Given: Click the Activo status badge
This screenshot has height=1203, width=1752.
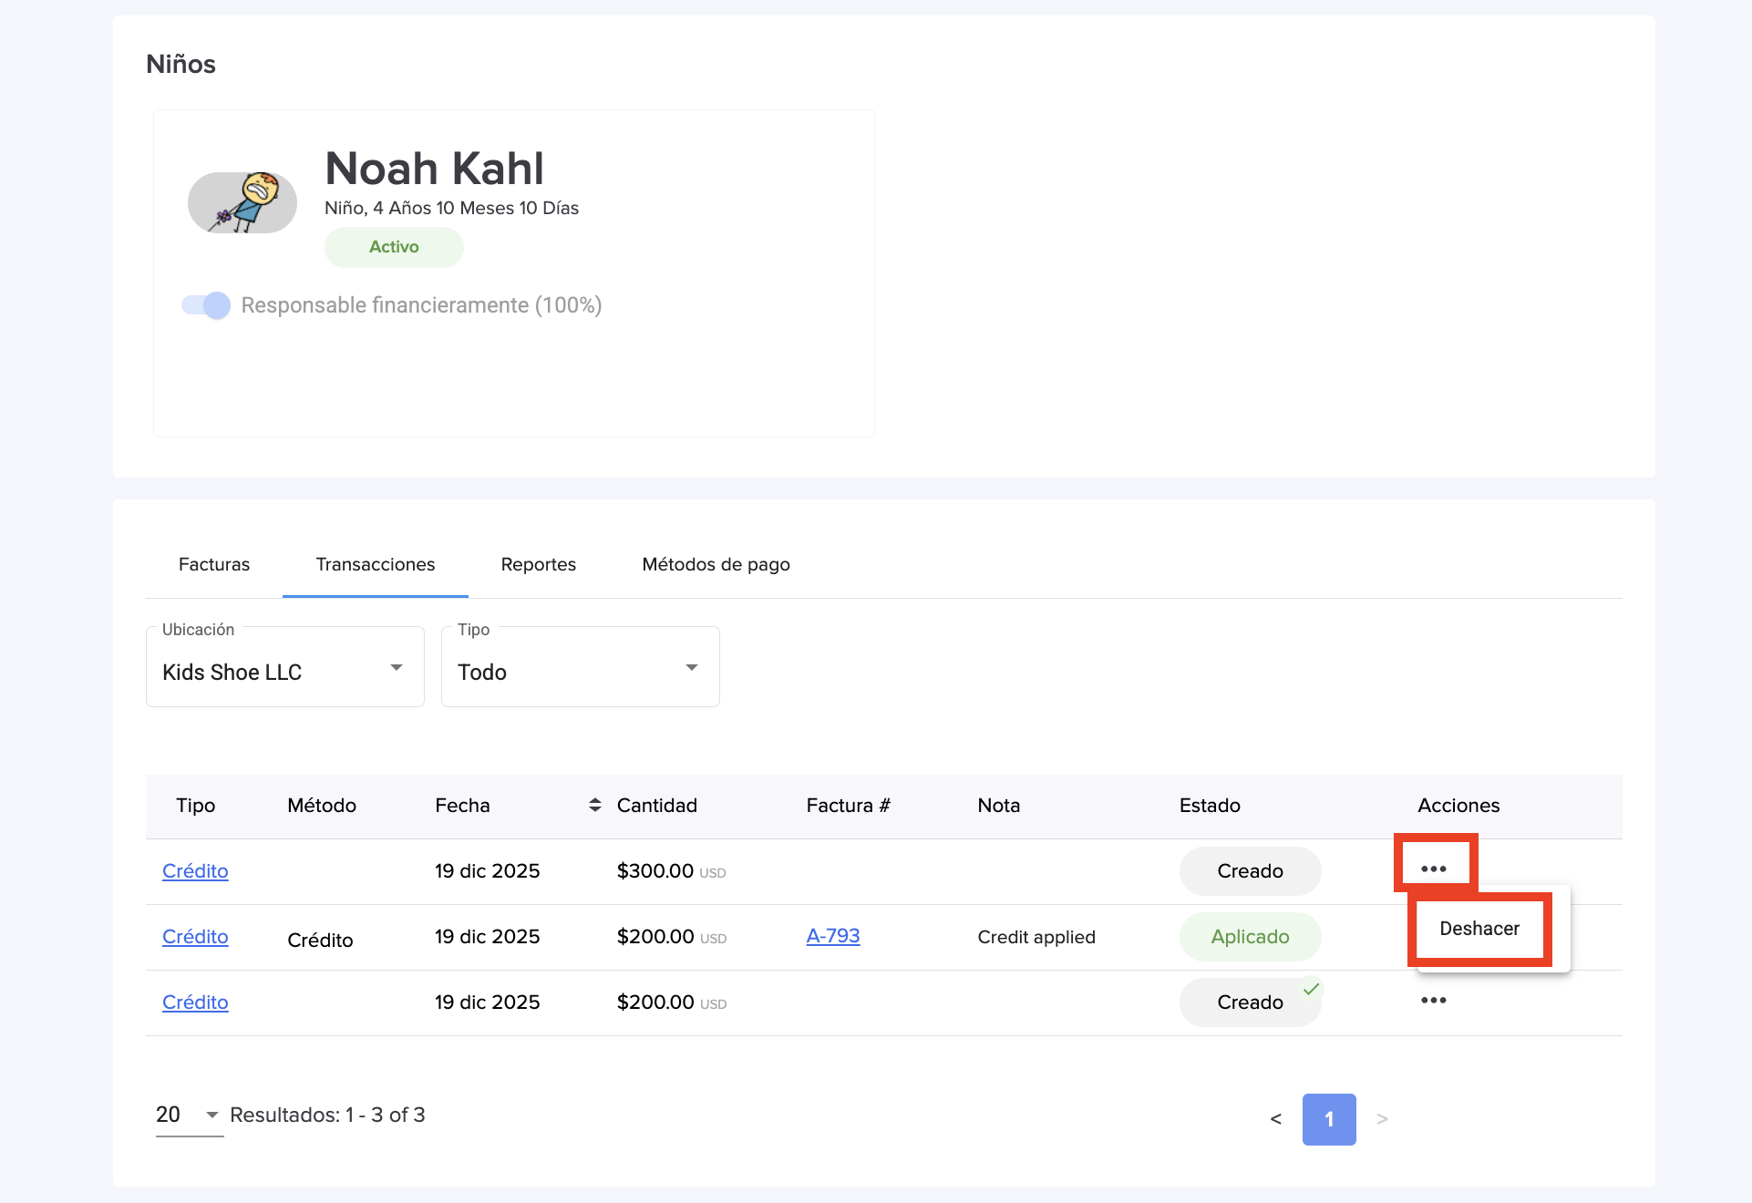Looking at the screenshot, I should [x=394, y=247].
